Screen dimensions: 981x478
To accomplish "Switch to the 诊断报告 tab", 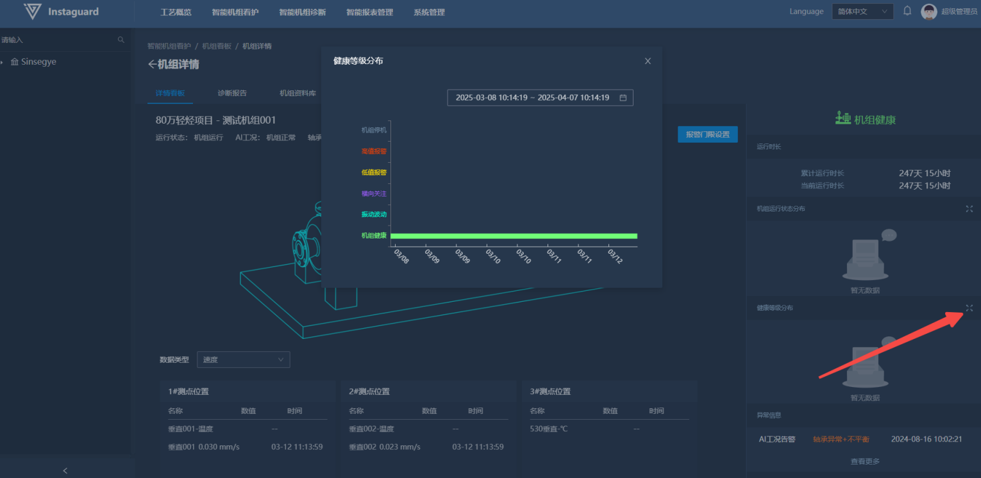I will 232,93.
